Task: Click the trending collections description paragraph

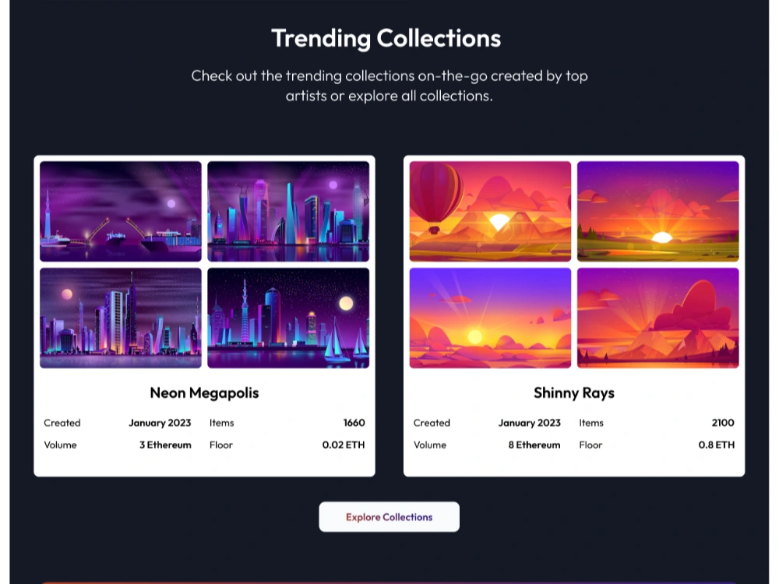Action: (389, 86)
